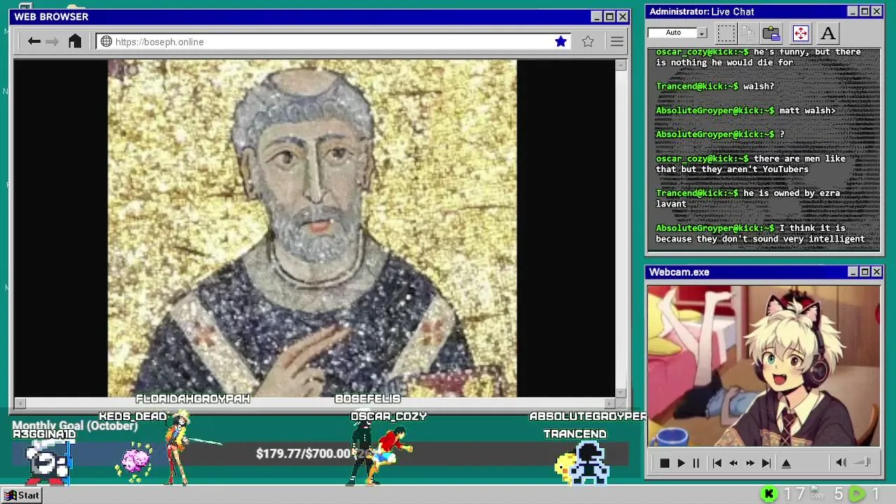
Task: Click the Auto dropdown arrow button
Action: (702, 33)
